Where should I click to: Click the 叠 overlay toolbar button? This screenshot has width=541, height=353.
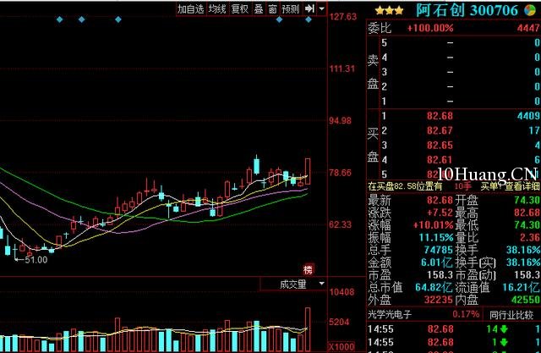tap(259, 9)
